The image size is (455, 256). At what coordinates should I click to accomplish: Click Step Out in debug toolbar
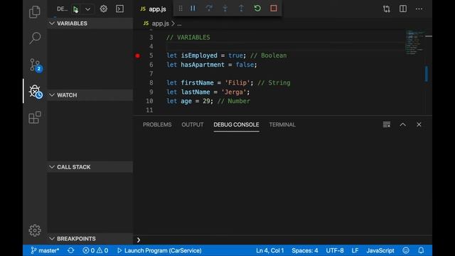click(241, 9)
